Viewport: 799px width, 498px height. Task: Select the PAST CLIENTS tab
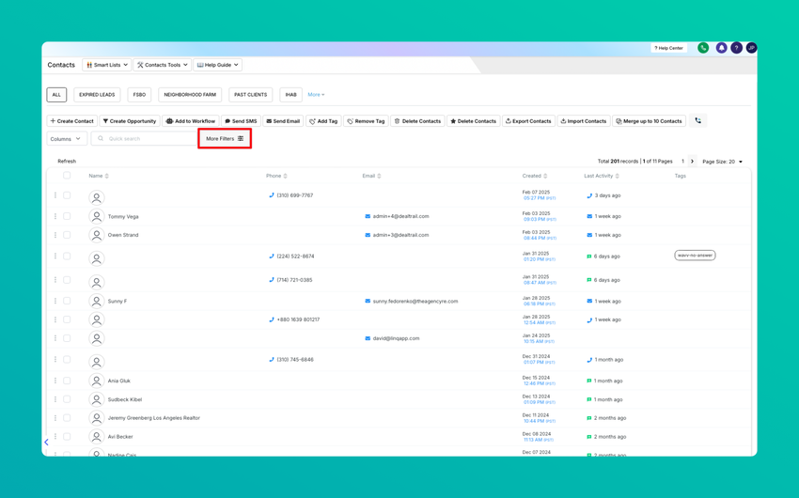[251, 95]
